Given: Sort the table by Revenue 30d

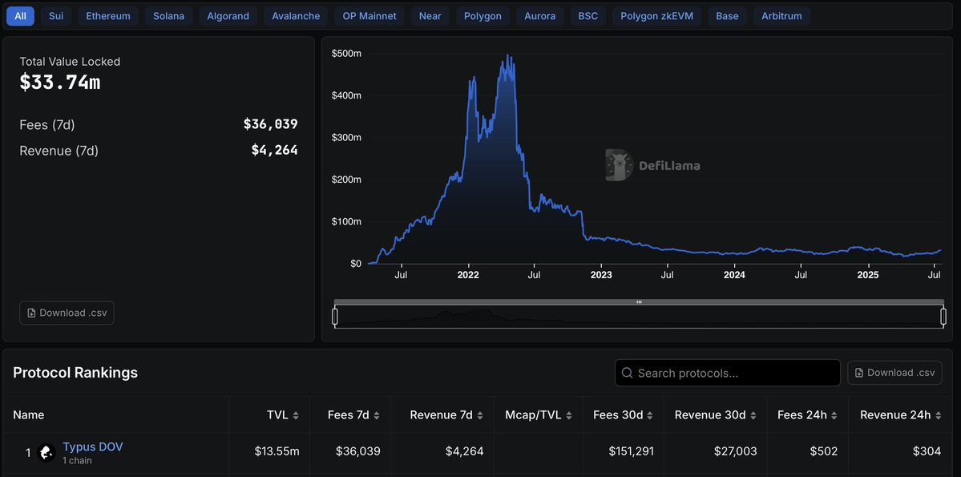Looking at the screenshot, I should pyautogui.click(x=716, y=415).
